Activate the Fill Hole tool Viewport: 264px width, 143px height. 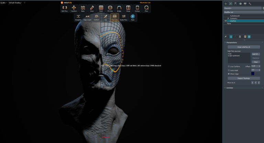[x=110, y=9]
